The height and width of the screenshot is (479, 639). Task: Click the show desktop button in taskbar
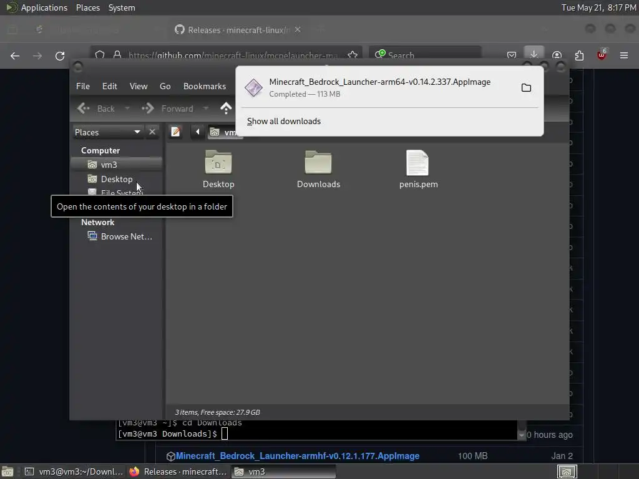tap(7, 472)
